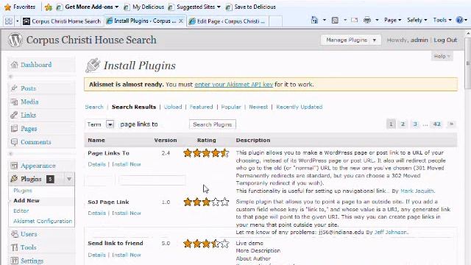Open the Posts sidebar menu

click(28, 88)
